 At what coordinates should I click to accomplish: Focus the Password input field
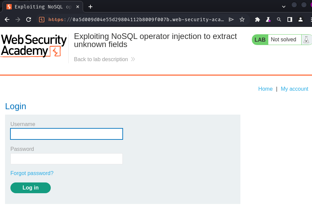click(67, 159)
